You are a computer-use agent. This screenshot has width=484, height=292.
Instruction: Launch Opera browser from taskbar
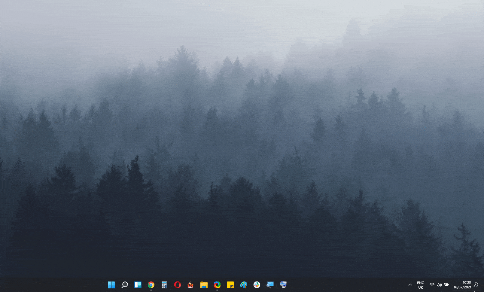(x=178, y=285)
